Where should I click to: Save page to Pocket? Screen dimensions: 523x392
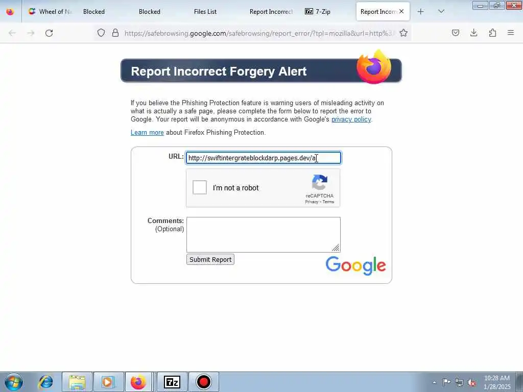(x=456, y=33)
